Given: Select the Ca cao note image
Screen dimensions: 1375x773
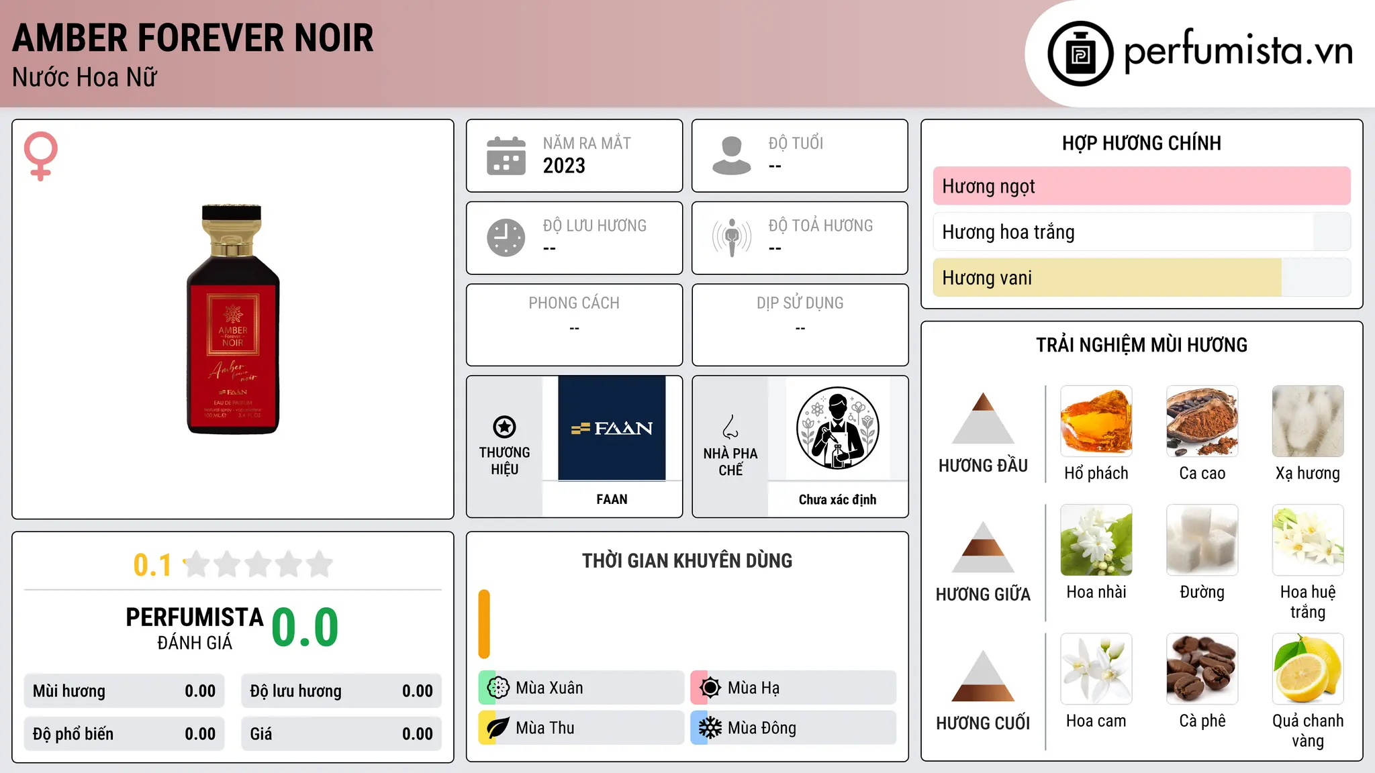Looking at the screenshot, I should tap(1202, 421).
